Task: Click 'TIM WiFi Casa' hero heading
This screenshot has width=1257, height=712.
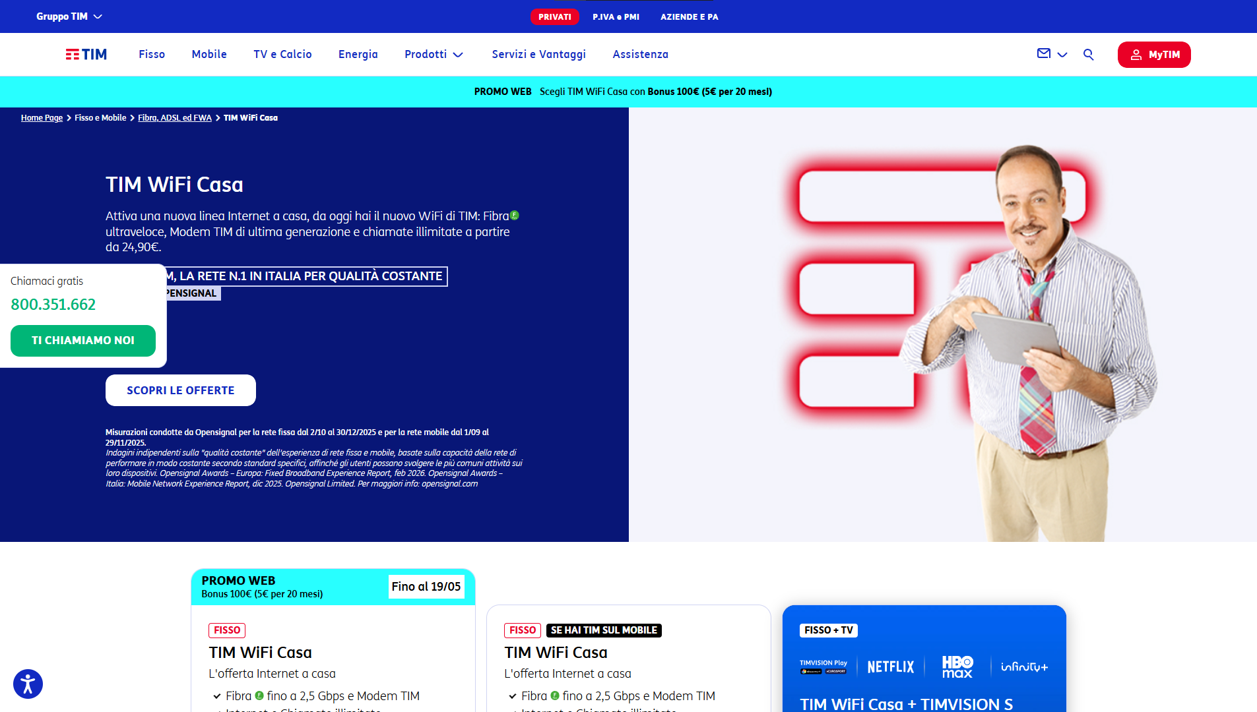Action: tap(174, 185)
